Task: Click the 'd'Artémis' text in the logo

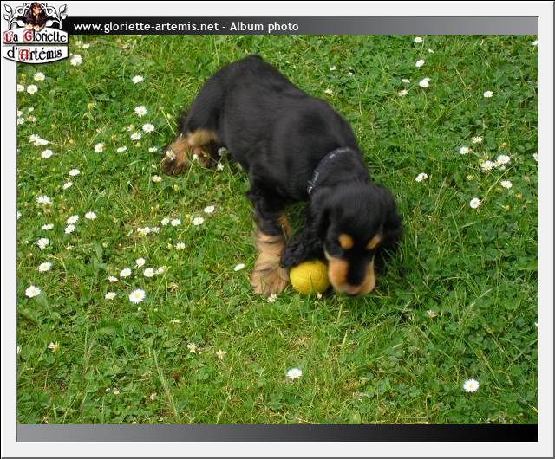Action: click(x=35, y=54)
